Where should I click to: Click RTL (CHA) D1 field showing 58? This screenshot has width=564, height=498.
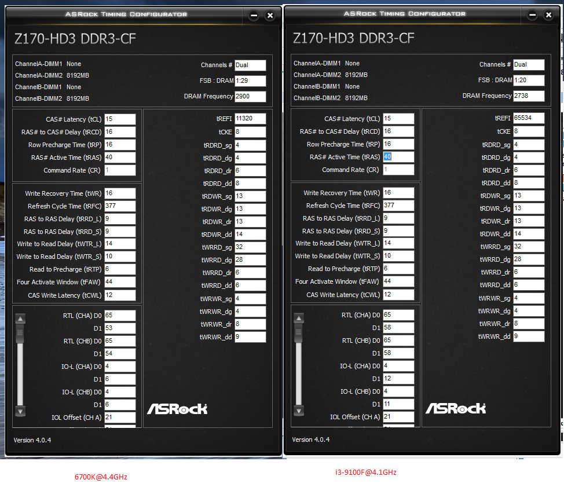[x=398, y=327]
